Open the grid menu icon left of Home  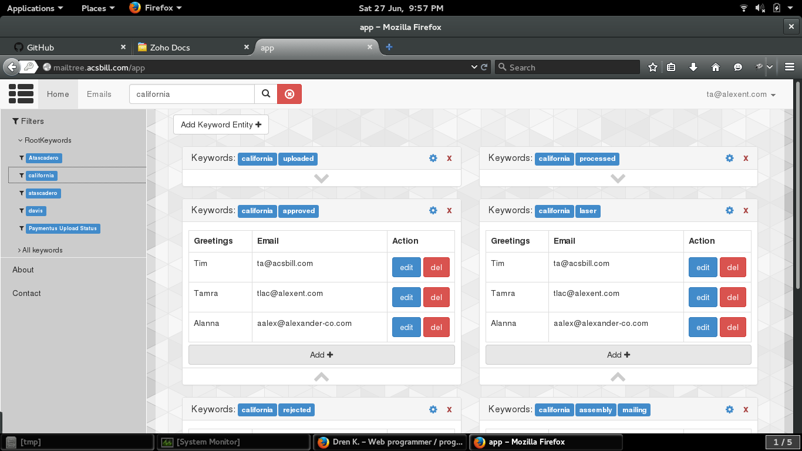tap(21, 94)
